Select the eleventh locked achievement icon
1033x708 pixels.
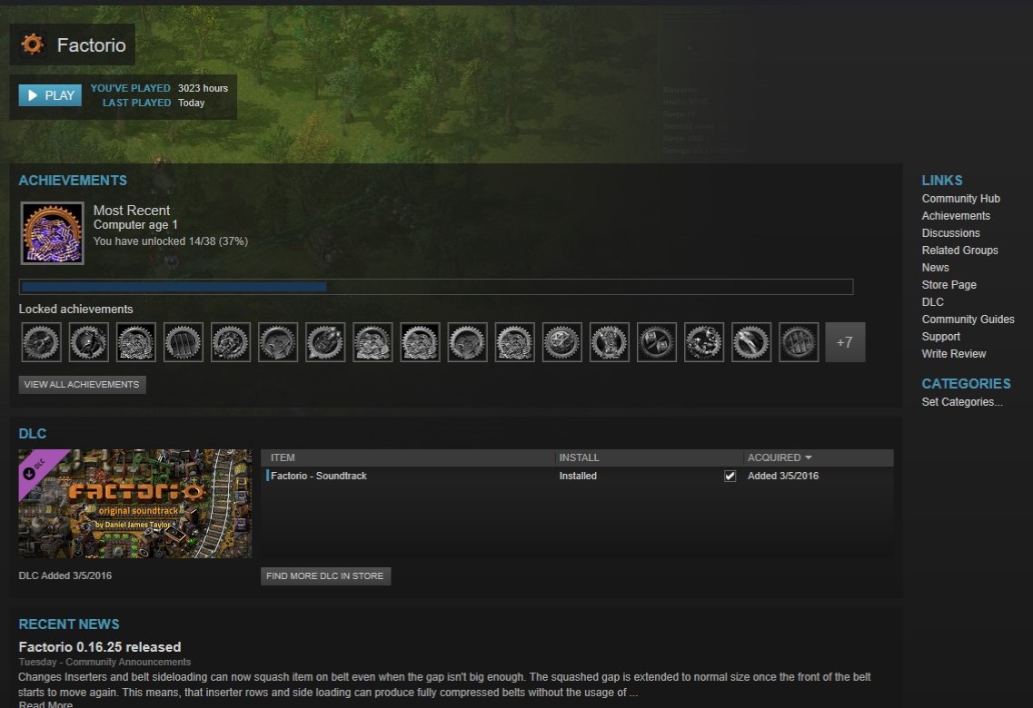[515, 342]
